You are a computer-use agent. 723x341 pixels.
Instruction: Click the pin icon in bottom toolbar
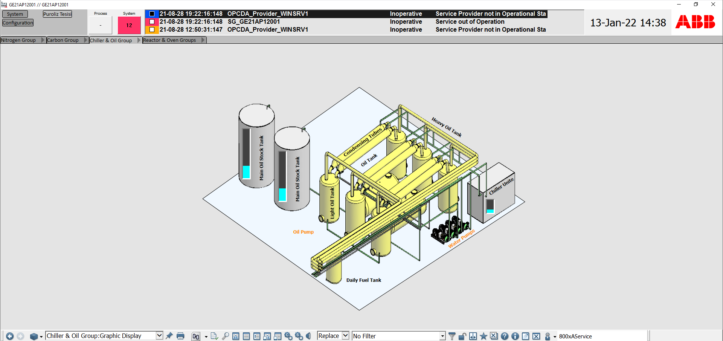pos(169,336)
